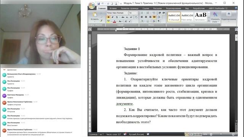244x137 pixels.
Task: Toggle bold formatting (Ж)
Action: (x=108, y=17)
